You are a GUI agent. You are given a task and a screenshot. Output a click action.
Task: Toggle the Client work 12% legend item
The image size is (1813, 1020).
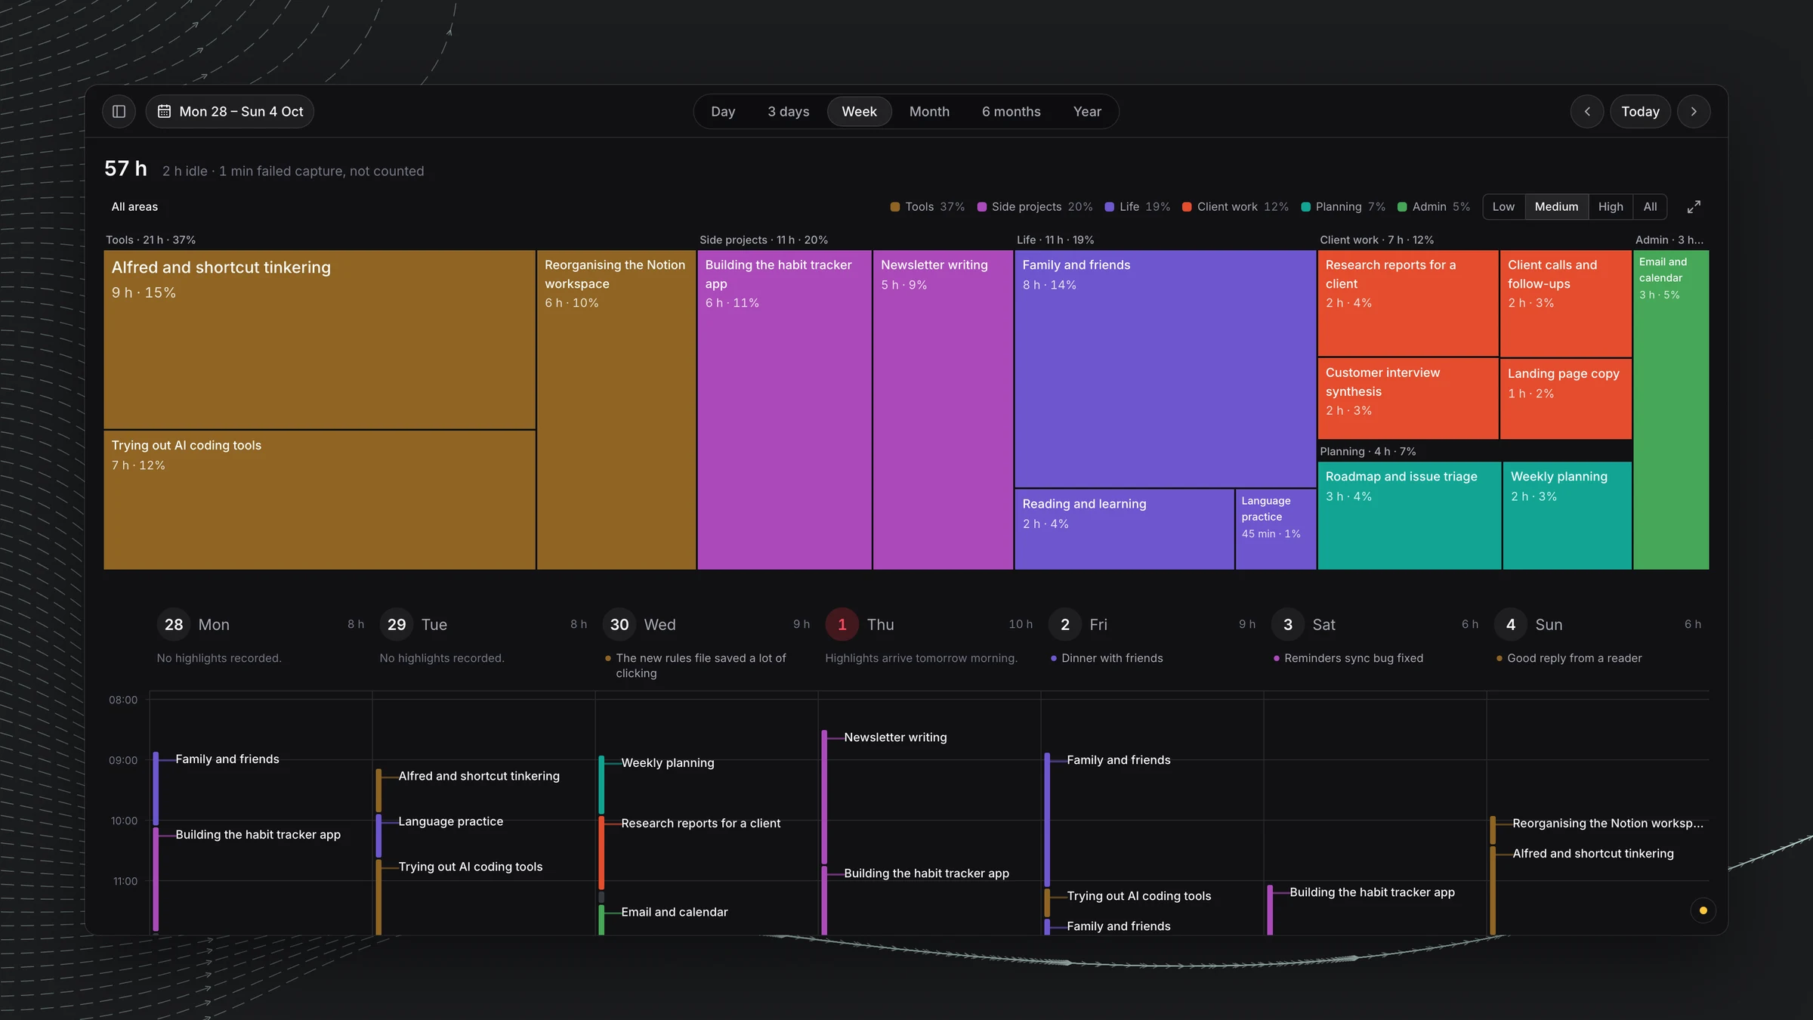pyautogui.click(x=1235, y=207)
